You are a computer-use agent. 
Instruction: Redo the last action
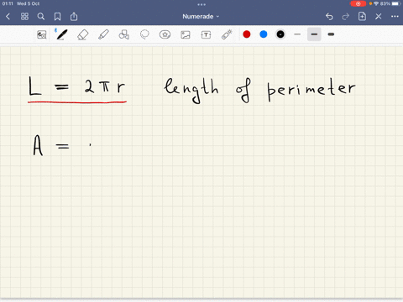[346, 17]
